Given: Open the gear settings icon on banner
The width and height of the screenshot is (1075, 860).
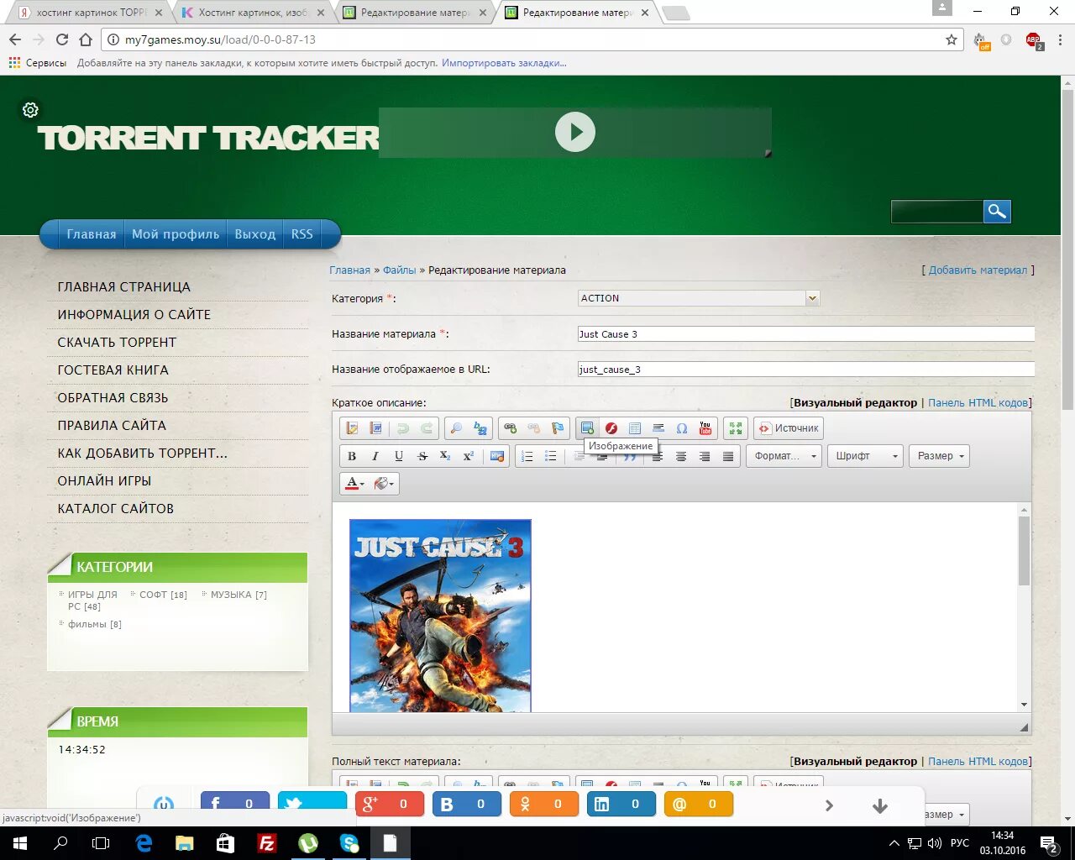Looking at the screenshot, I should [x=30, y=110].
